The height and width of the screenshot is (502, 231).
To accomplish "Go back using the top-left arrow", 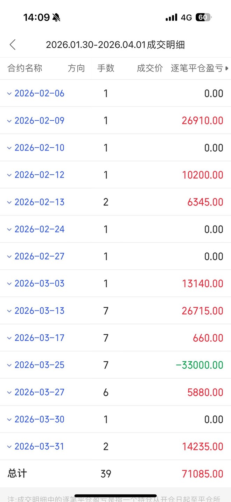I will 13,45.
